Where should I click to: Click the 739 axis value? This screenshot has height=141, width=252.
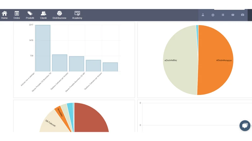(x=31, y=56)
